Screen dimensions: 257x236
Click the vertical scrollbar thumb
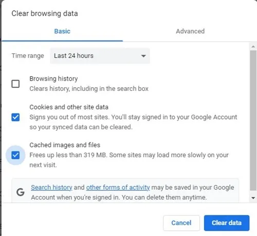coord(253,120)
